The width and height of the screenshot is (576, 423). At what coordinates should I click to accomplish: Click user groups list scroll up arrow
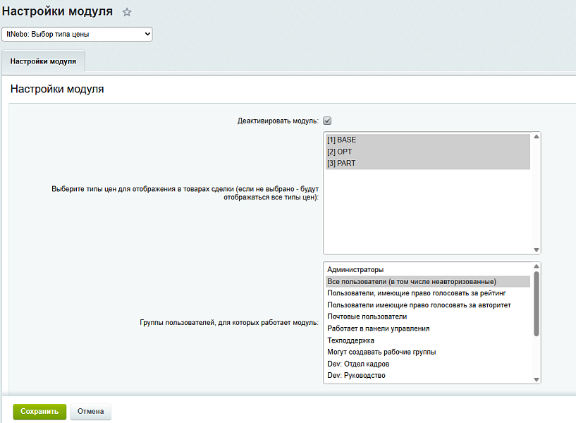click(537, 266)
